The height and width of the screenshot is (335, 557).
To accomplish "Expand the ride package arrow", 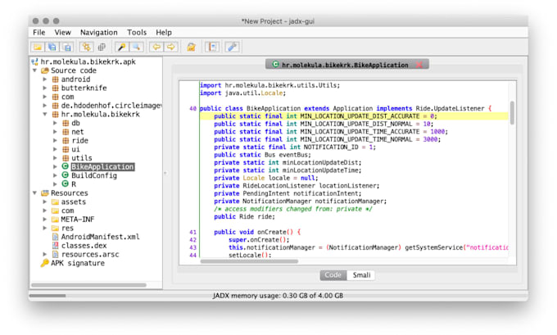I will 56,140.
